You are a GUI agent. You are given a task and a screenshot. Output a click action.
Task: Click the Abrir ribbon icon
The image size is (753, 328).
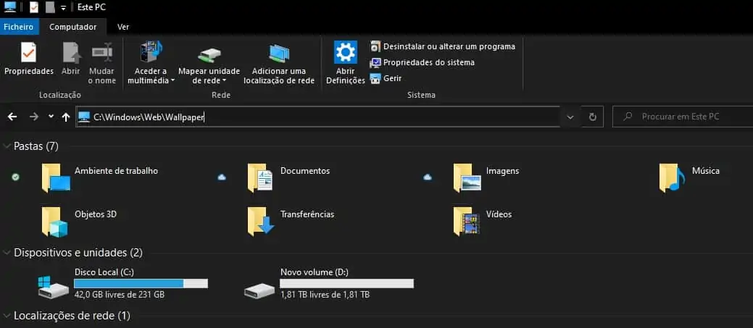[x=70, y=52]
